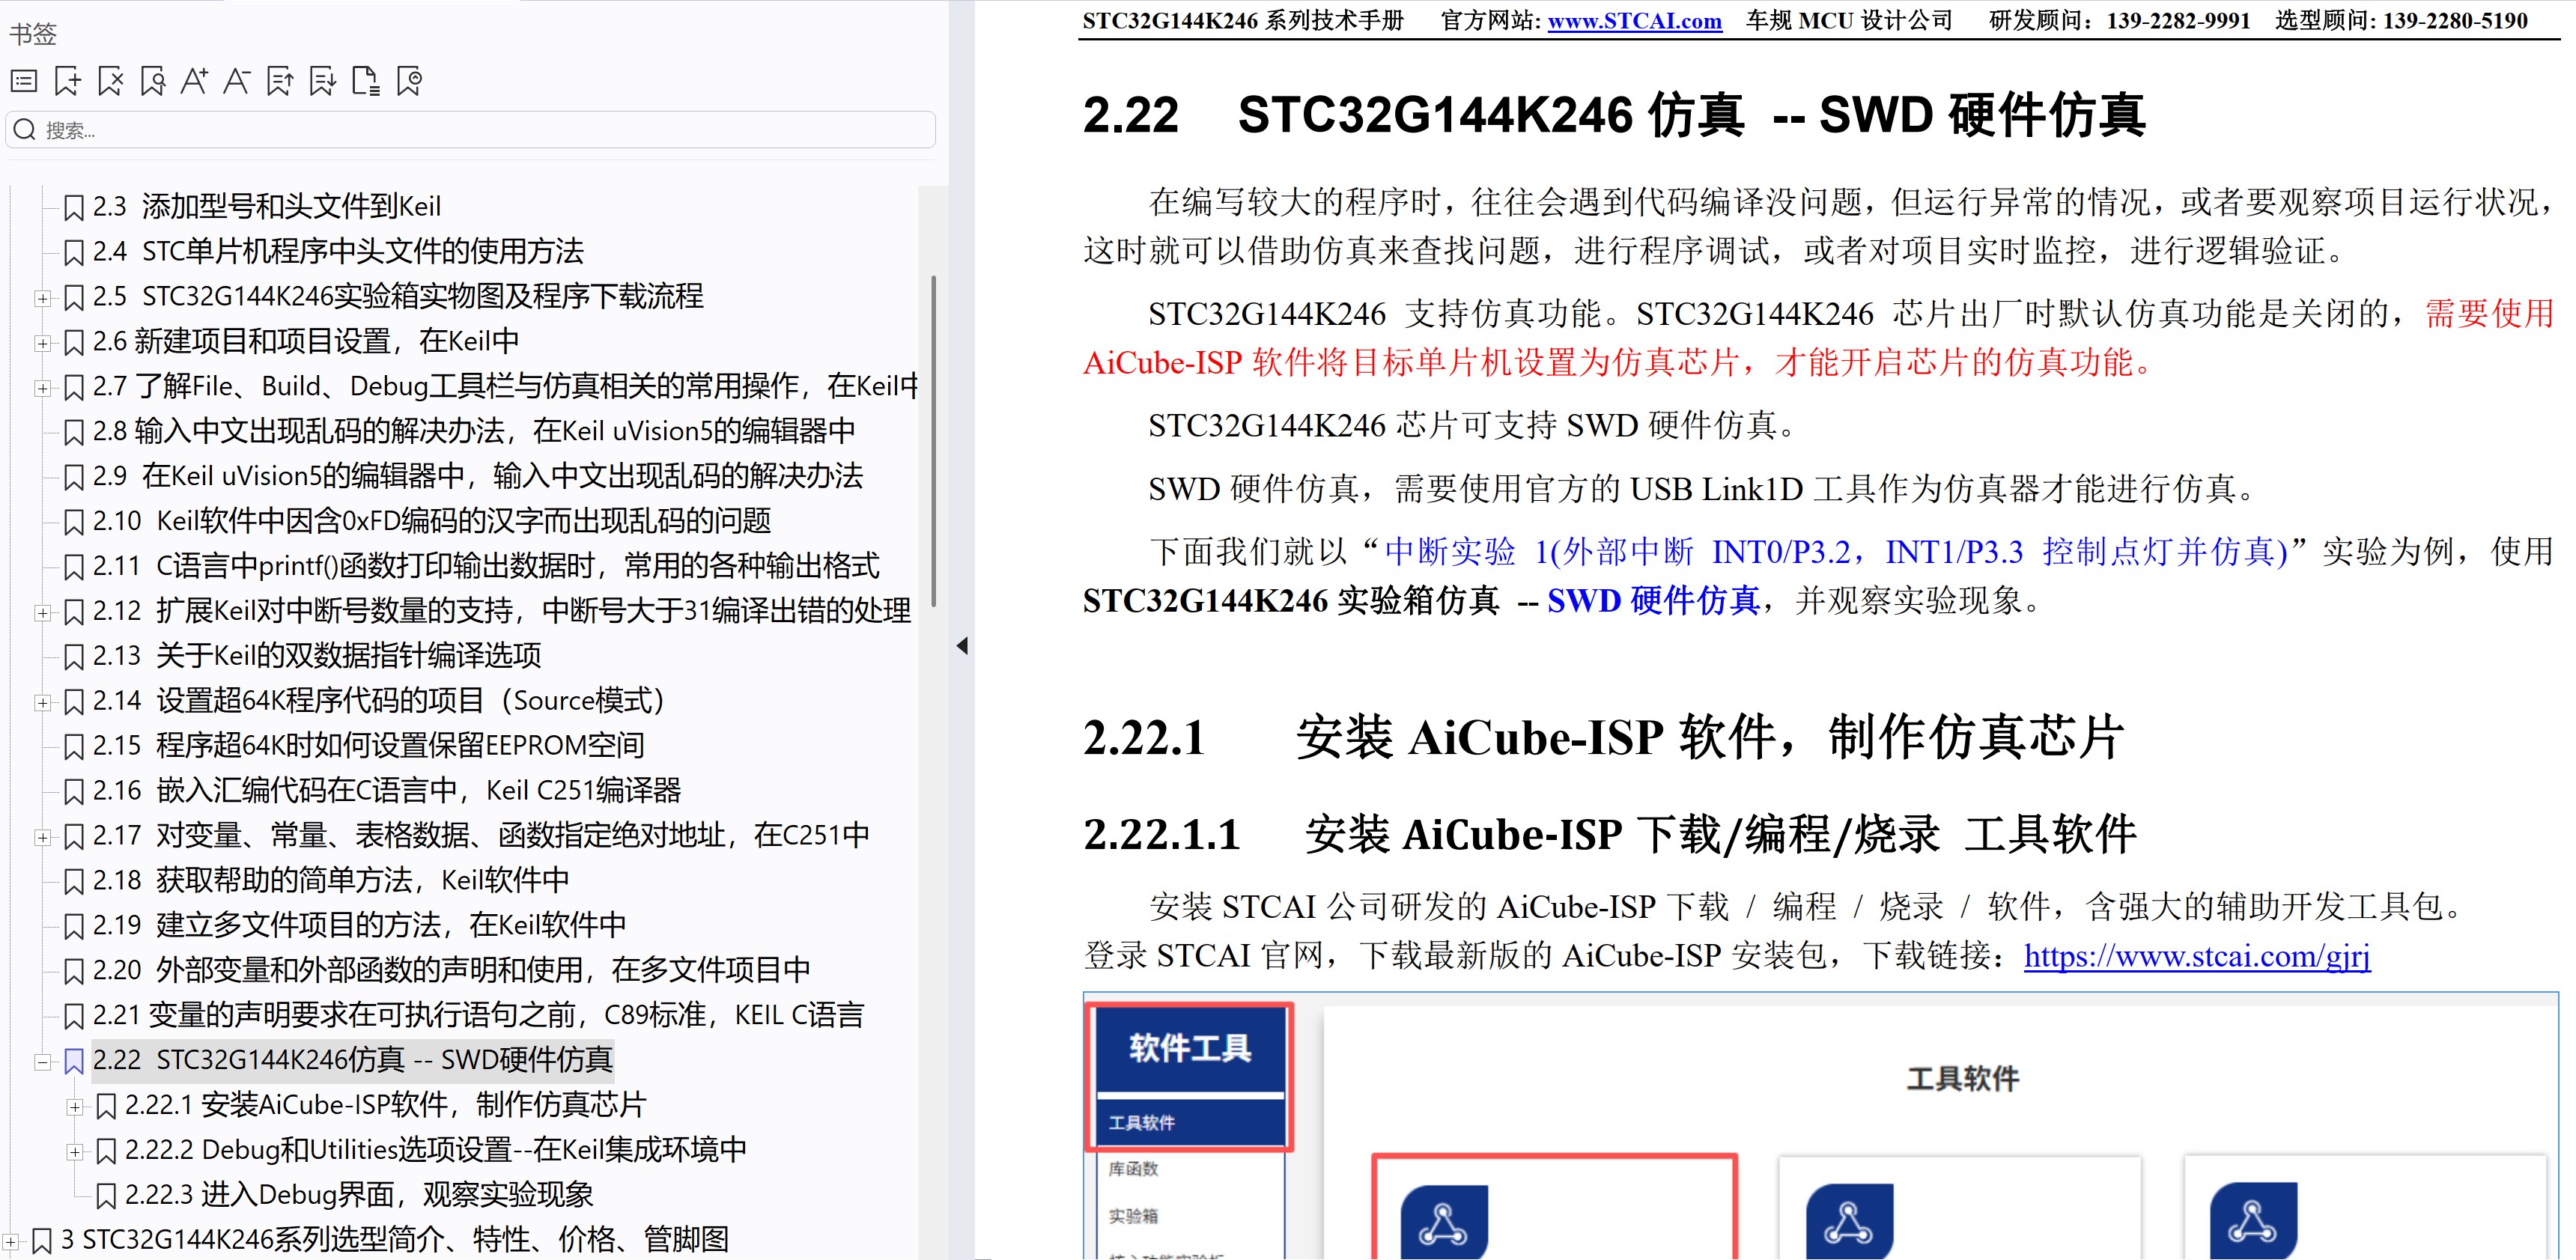Expand the 2.7 bookmark node
This screenshot has width=2576, height=1260.
(42, 388)
